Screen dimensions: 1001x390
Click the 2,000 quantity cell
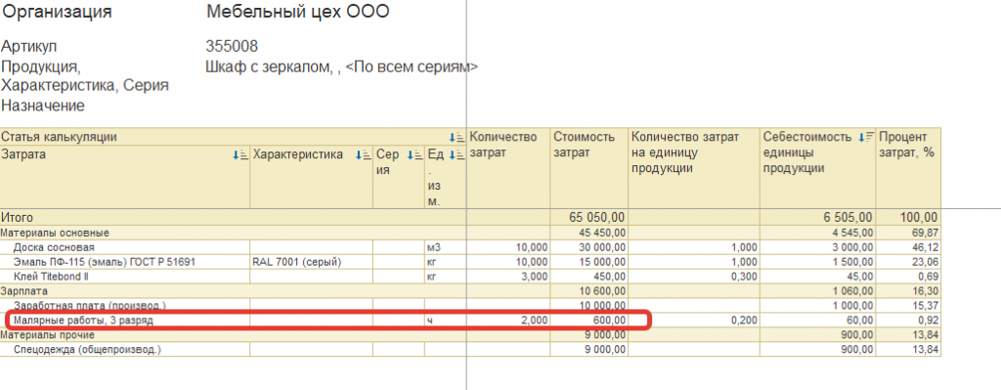tap(508, 320)
